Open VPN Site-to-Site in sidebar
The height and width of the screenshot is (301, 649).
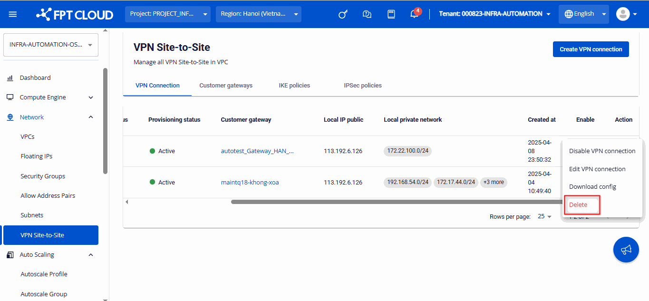tap(51, 235)
